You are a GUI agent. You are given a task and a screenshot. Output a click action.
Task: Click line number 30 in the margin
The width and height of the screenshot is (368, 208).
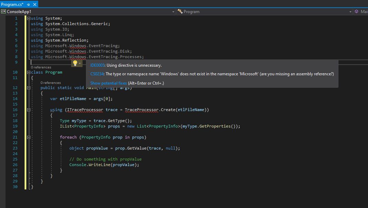(x=15, y=187)
